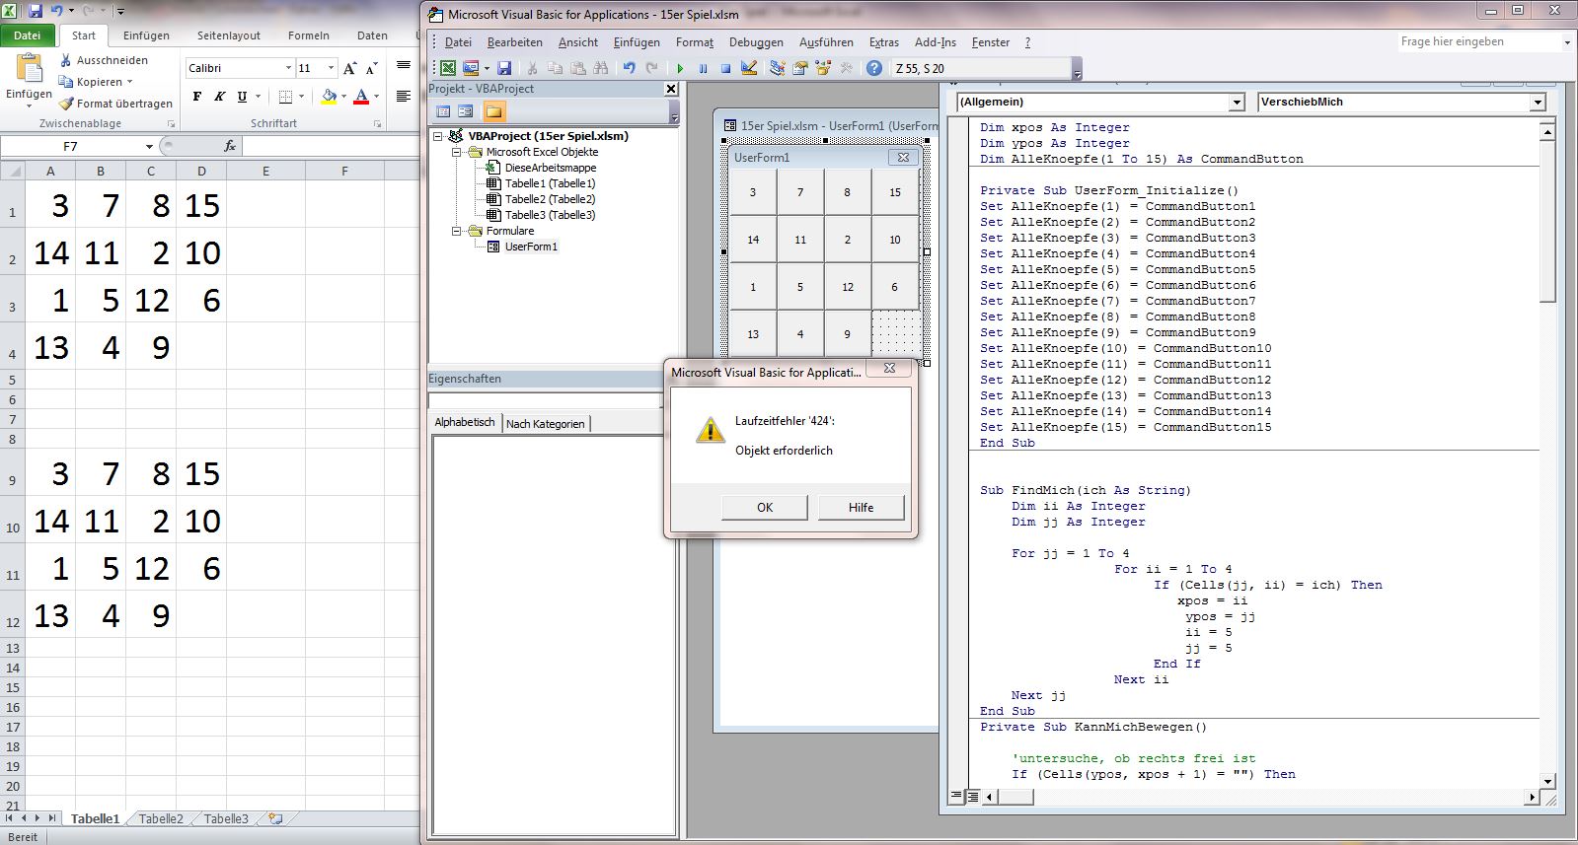Open font color dropdown arrow
Image resolution: width=1578 pixels, height=845 pixels.
point(376,97)
